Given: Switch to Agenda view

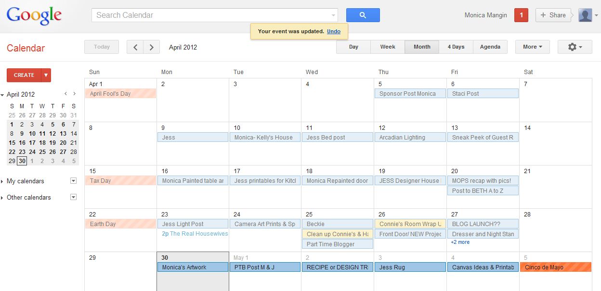Looking at the screenshot, I should pos(490,47).
